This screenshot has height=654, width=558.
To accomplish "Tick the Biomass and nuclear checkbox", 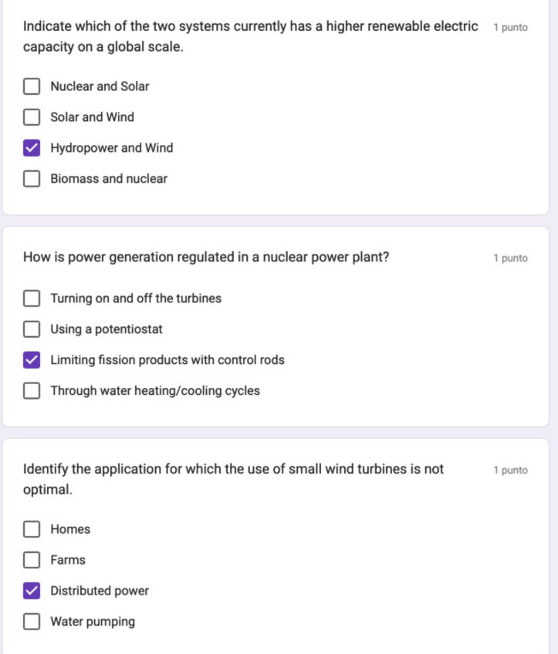I will (32, 179).
